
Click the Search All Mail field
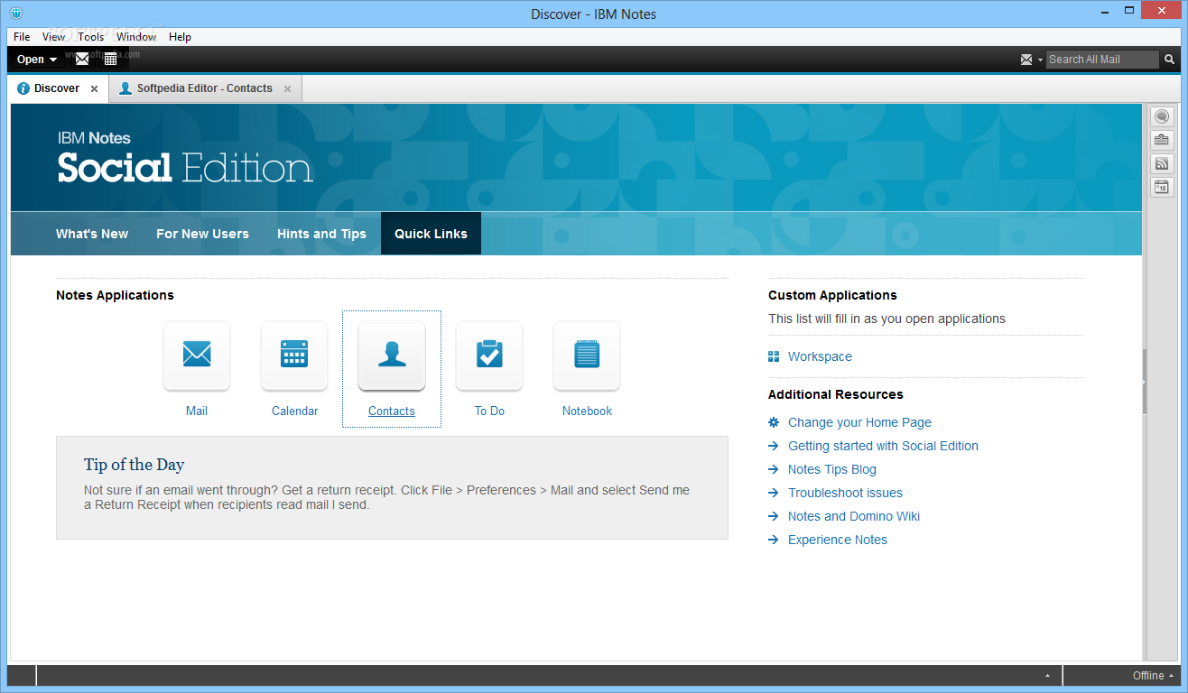(x=1102, y=60)
